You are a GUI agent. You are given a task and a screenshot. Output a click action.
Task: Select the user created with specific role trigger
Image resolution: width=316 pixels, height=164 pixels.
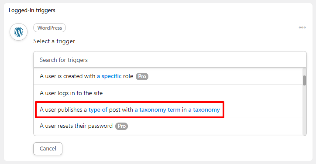(x=168, y=76)
